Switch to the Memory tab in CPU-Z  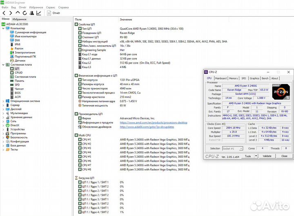click(233, 78)
